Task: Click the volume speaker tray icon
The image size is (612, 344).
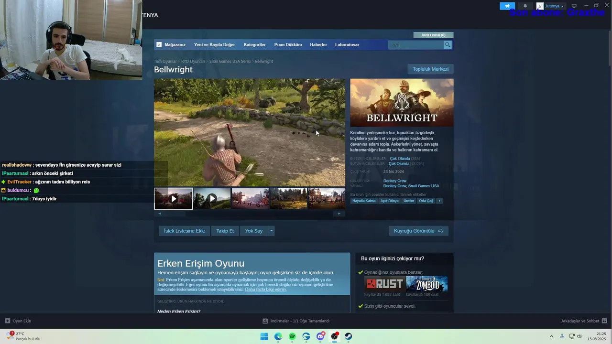Action: pos(579,336)
